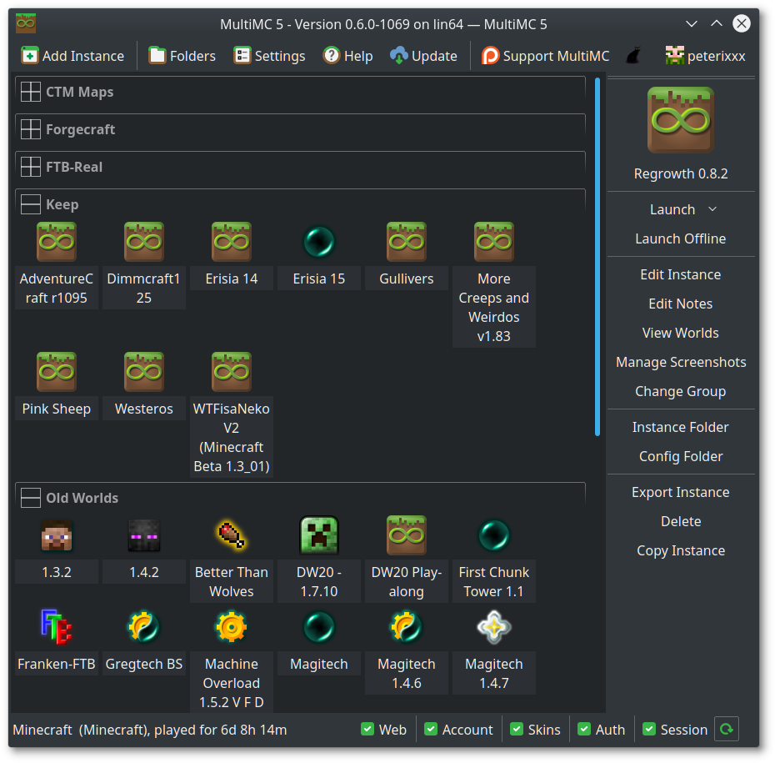Expand the CTM Maps group

[31, 92]
